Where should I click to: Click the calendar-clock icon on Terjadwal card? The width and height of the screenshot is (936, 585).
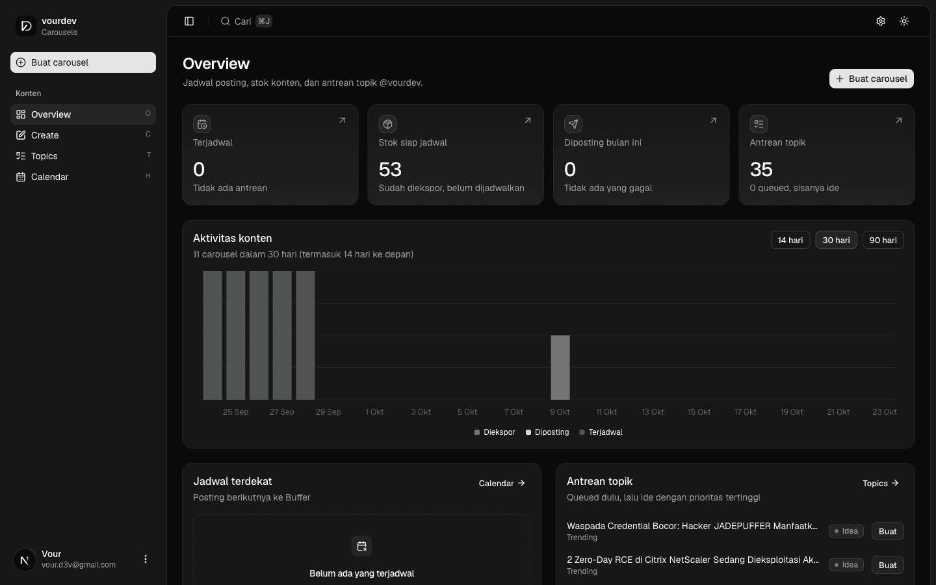202,124
